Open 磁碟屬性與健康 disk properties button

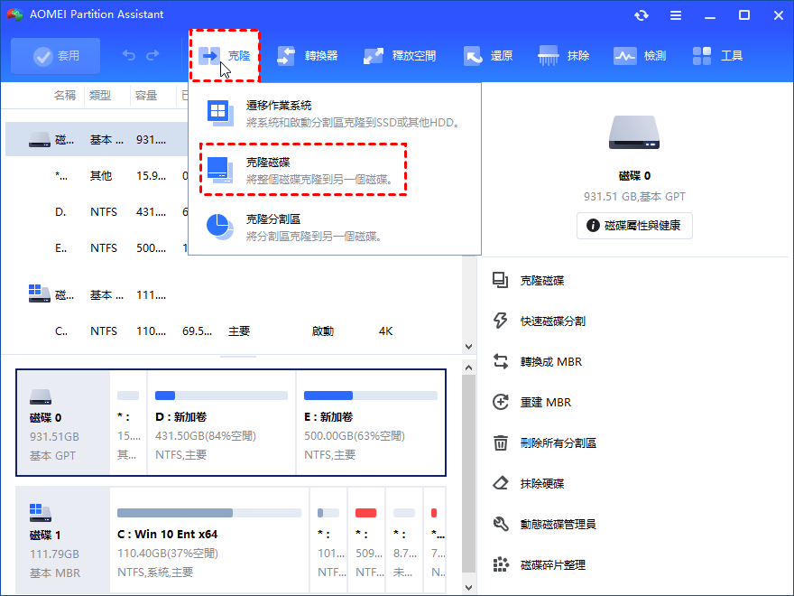click(x=634, y=227)
